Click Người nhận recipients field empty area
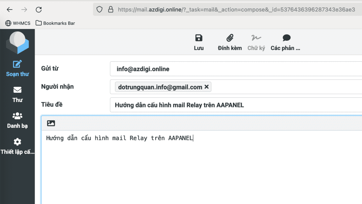Viewport: 362px width, 204px height. pos(283,87)
